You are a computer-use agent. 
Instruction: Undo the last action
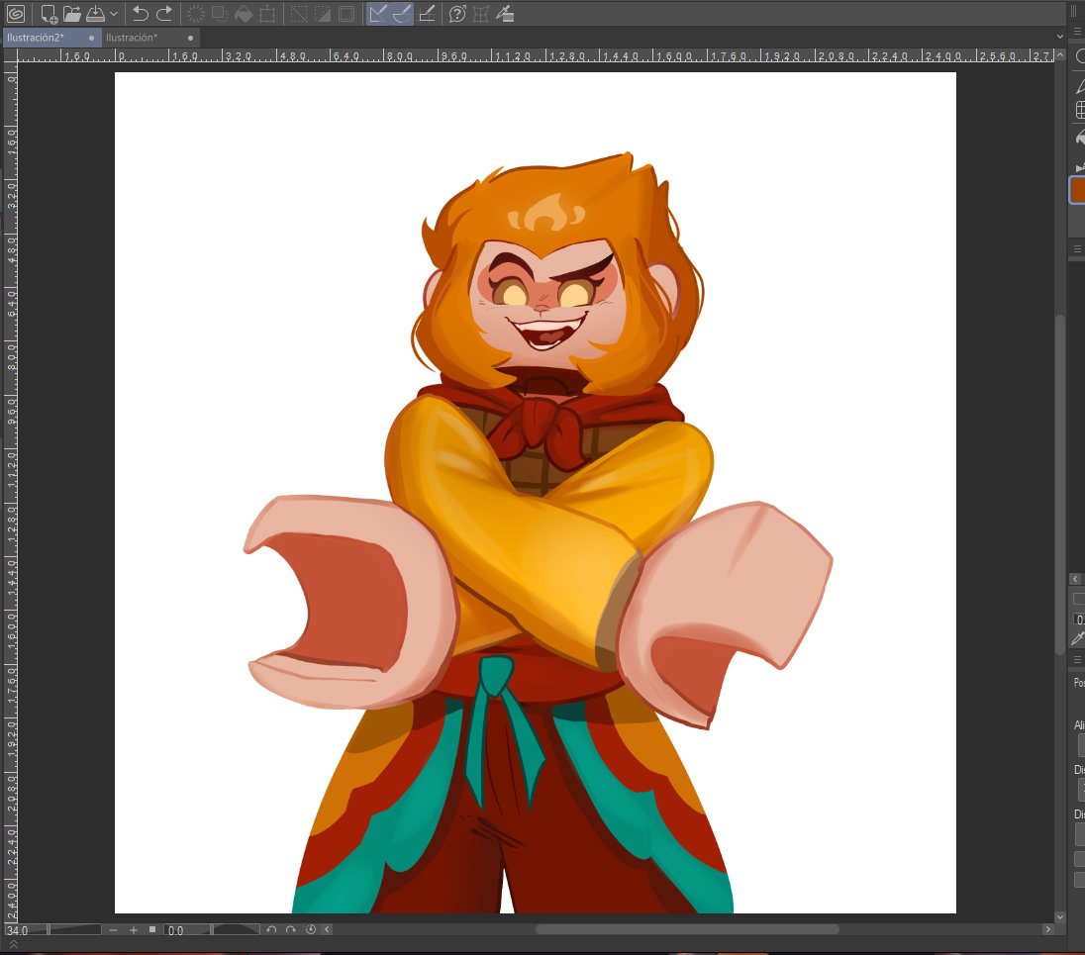141,13
